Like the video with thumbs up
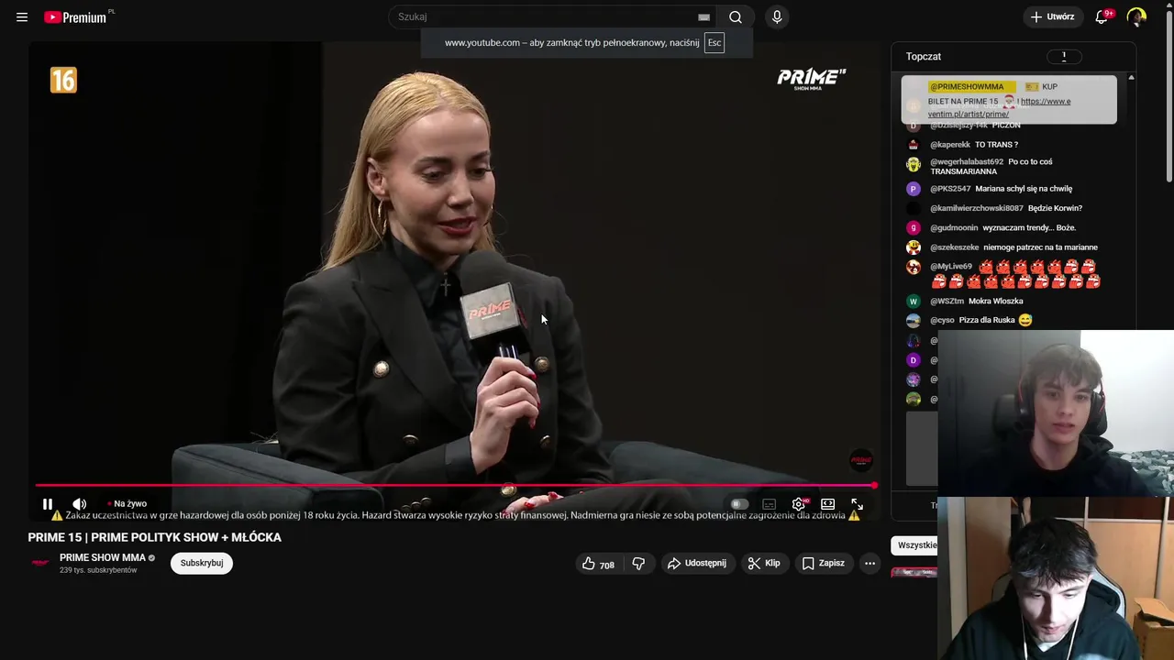Image resolution: width=1174 pixels, height=660 pixels. (x=598, y=564)
